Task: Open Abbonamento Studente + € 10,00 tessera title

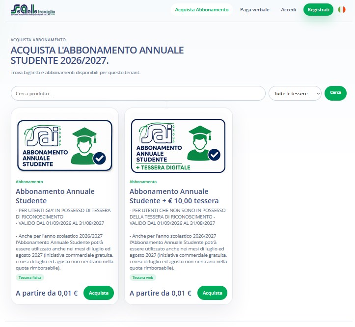Action: 174,196
